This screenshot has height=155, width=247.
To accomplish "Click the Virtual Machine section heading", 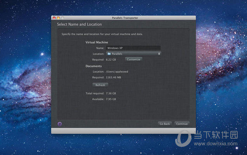I will tap(97, 42).
